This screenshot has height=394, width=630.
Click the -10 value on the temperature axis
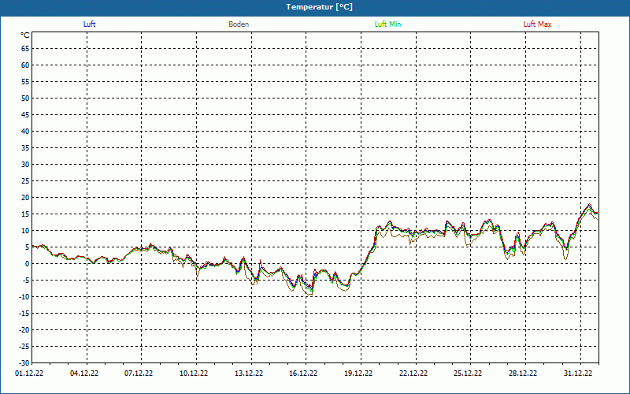pos(24,297)
